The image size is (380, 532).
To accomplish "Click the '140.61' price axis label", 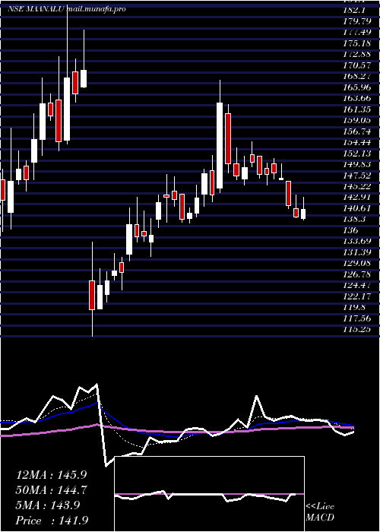I will [356, 208].
